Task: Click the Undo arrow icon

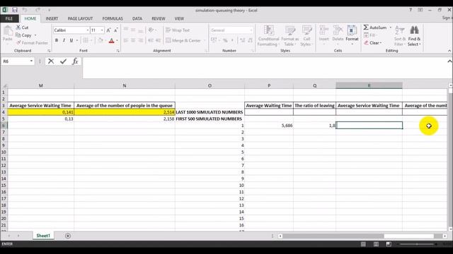Action: tap(25, 10)
